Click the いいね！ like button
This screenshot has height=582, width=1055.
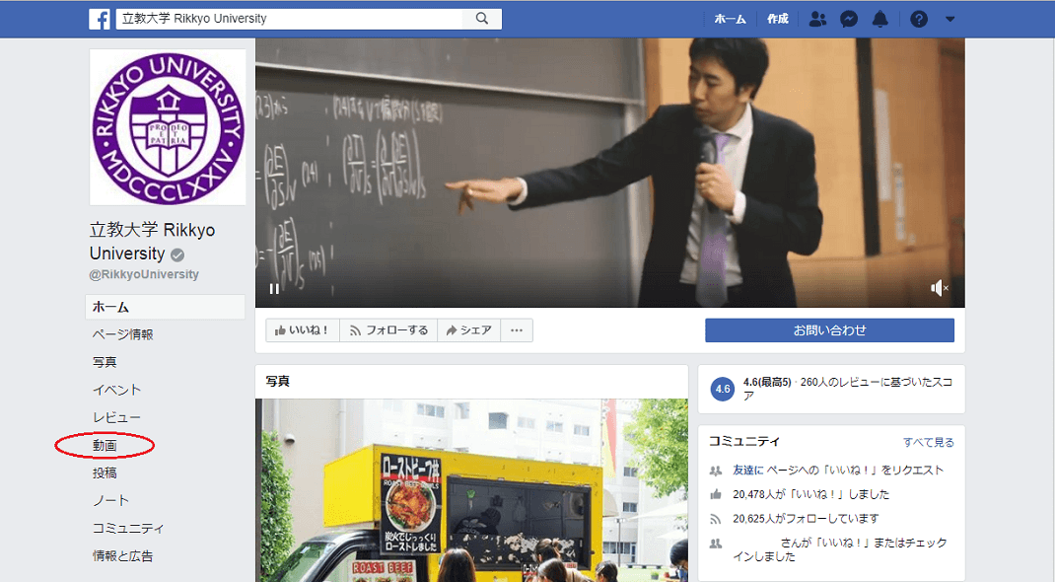coord(302,330)
